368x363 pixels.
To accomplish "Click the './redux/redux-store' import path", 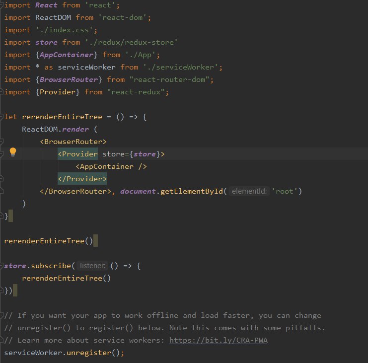I will point(131,42).
